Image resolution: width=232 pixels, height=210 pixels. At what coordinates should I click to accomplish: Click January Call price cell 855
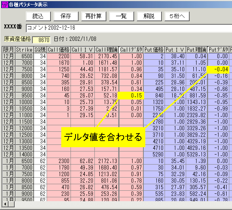click(x=59, y=181)
